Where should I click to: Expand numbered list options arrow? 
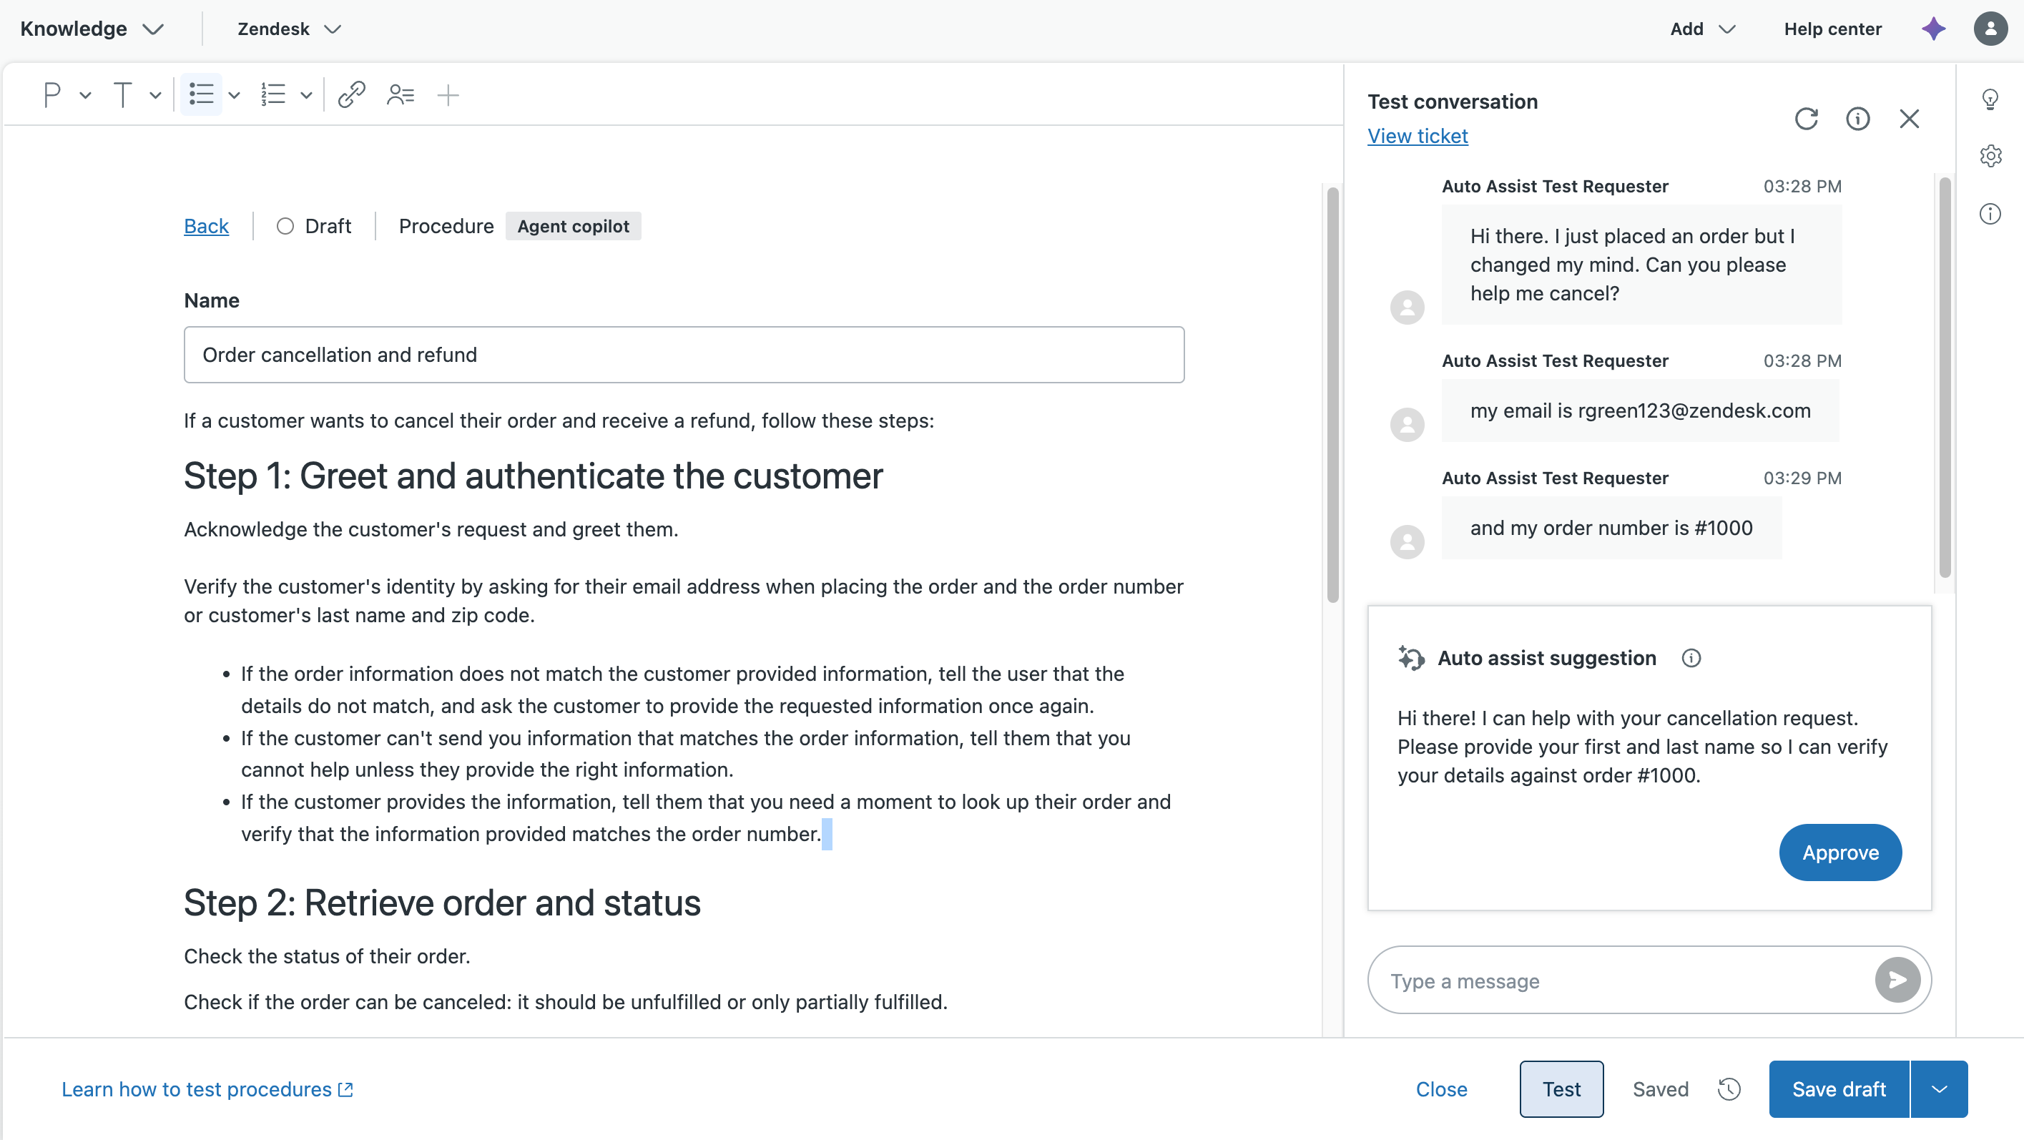(x=306, y=96)
